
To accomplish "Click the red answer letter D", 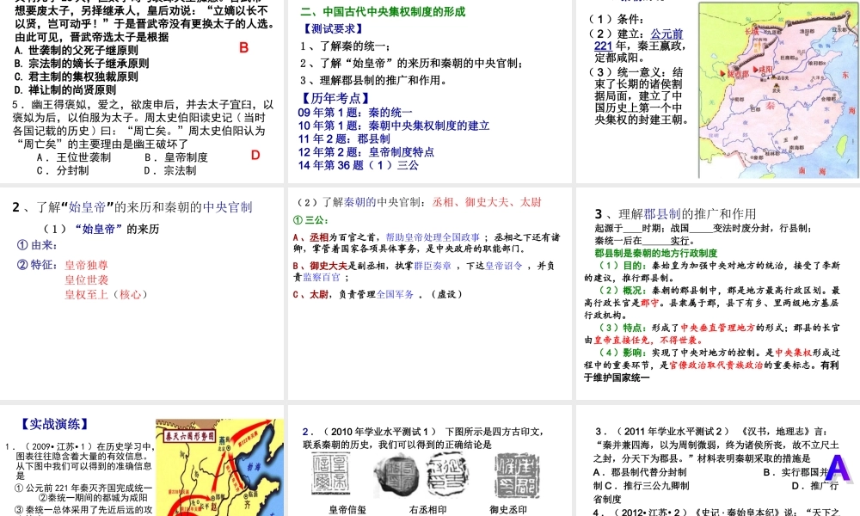I will pos(255,155).
